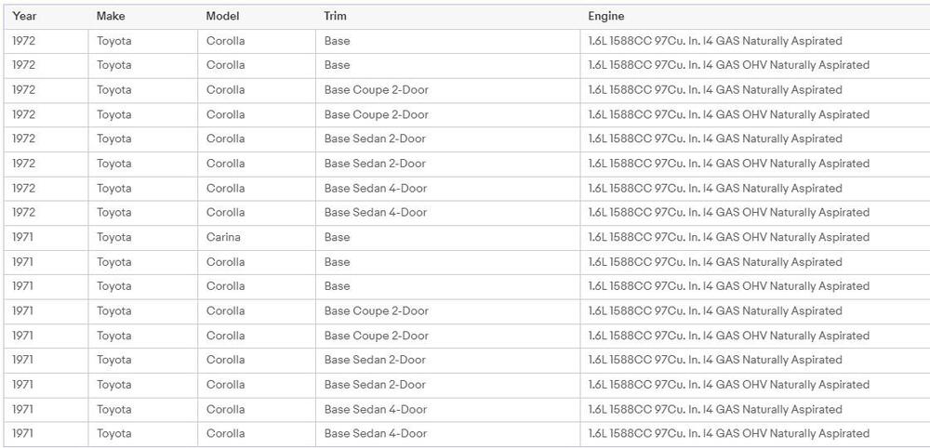Select the first 1971 Base Sedan 2-Door trim cell
The height and width of the screenshot is (448, 930).
[448, 361]
